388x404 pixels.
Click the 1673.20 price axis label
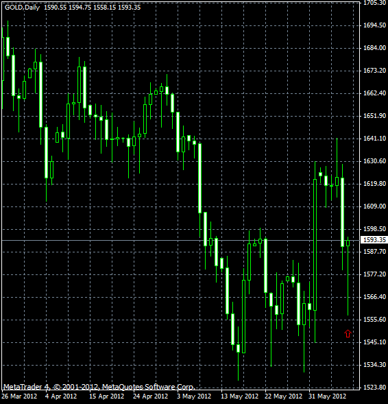[x=374, y=71]
